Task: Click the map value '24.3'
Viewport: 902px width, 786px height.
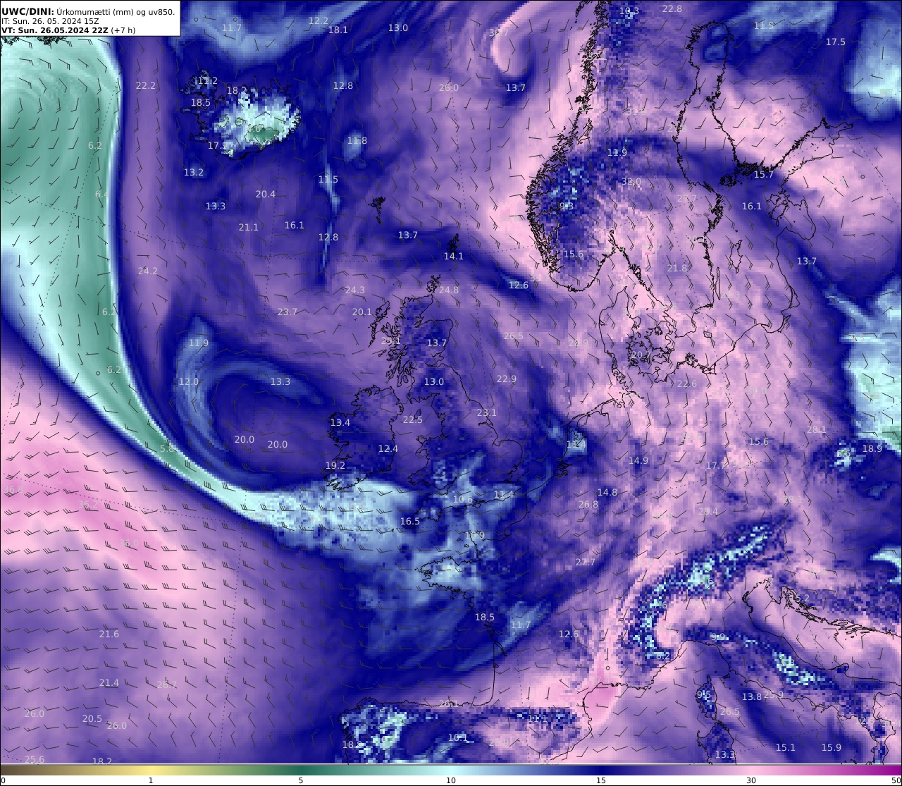Action: [x=355, y=290]
